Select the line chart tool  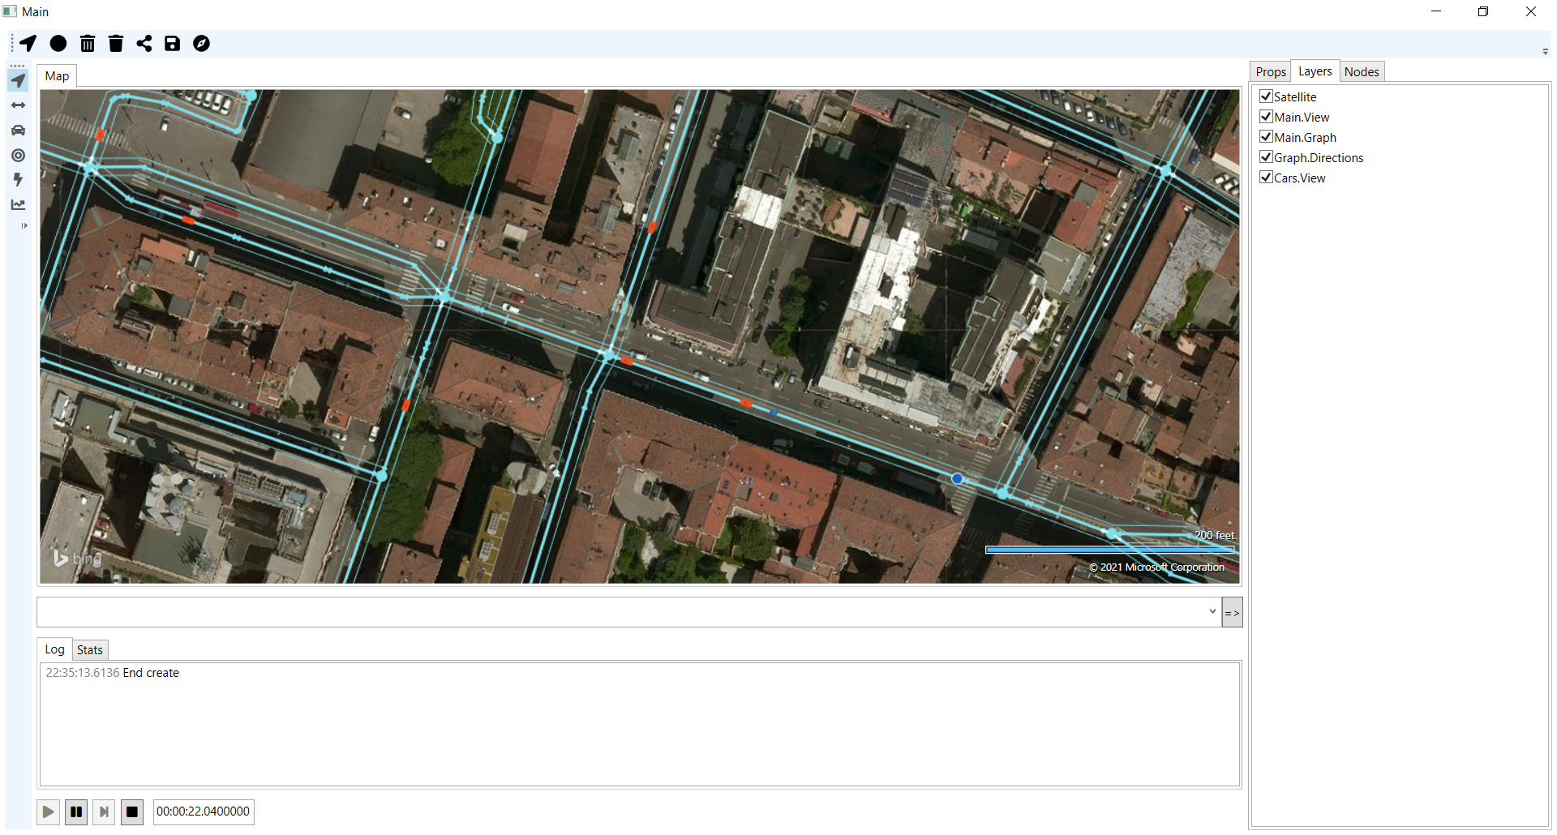[x=18, y=205]
